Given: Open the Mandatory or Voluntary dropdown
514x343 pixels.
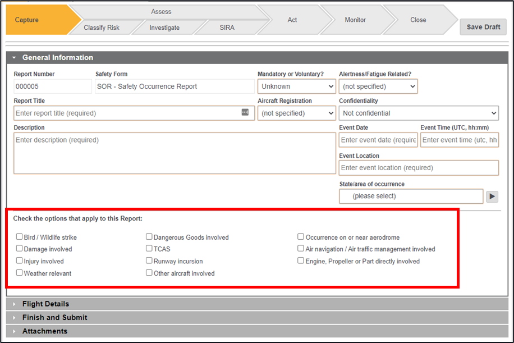Looking at the screenshot, I should click(296, 86).
